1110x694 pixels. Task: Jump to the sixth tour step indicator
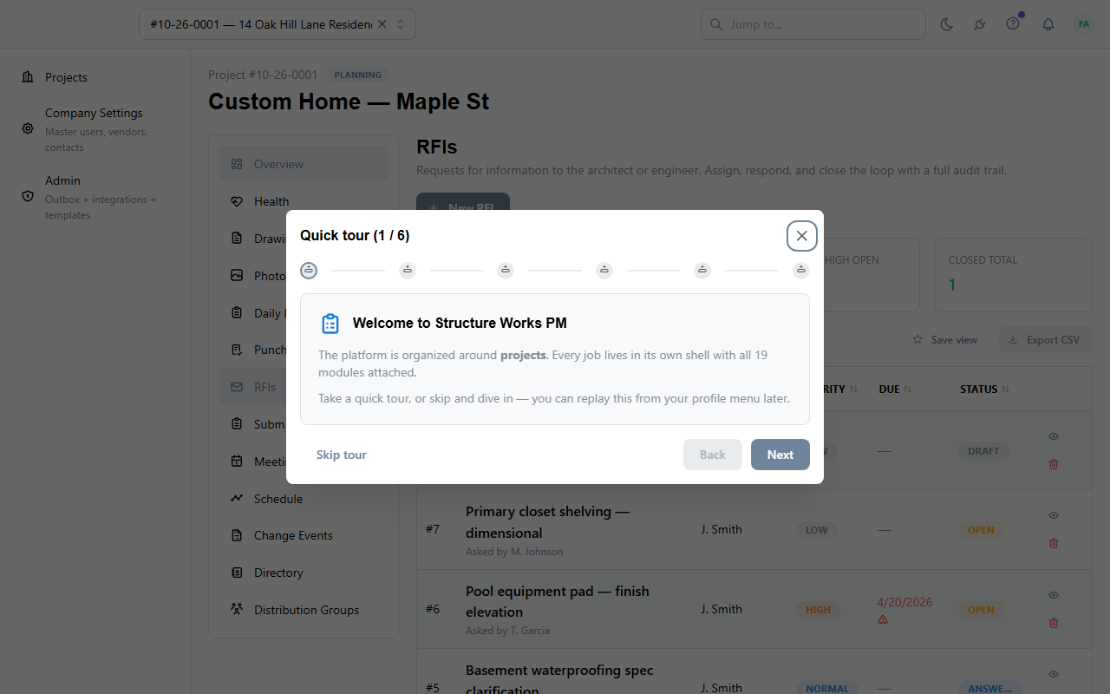801,271
